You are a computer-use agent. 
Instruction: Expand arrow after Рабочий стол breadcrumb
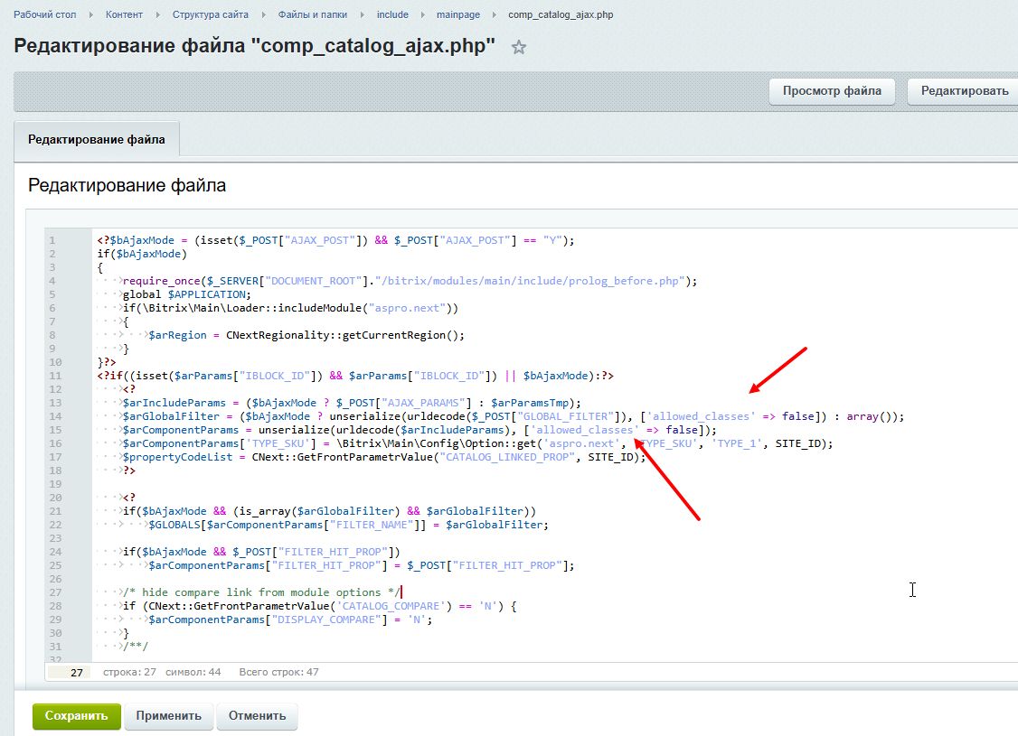pyautogui.click(x=91, y=15)
